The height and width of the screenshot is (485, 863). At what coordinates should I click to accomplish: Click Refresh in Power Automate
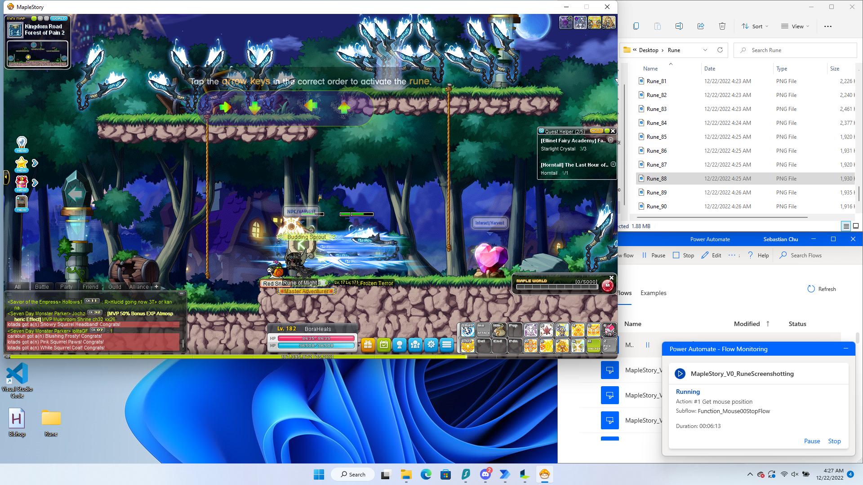822,289
